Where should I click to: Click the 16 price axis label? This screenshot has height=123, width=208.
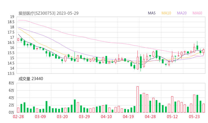pos(12,48)
